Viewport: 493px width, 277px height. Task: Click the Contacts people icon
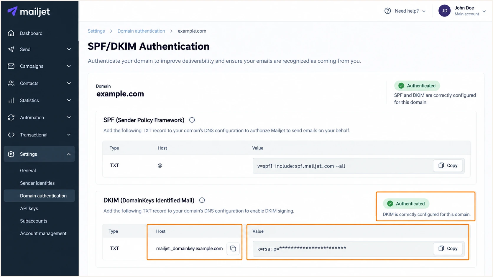[x=11, y=83]
